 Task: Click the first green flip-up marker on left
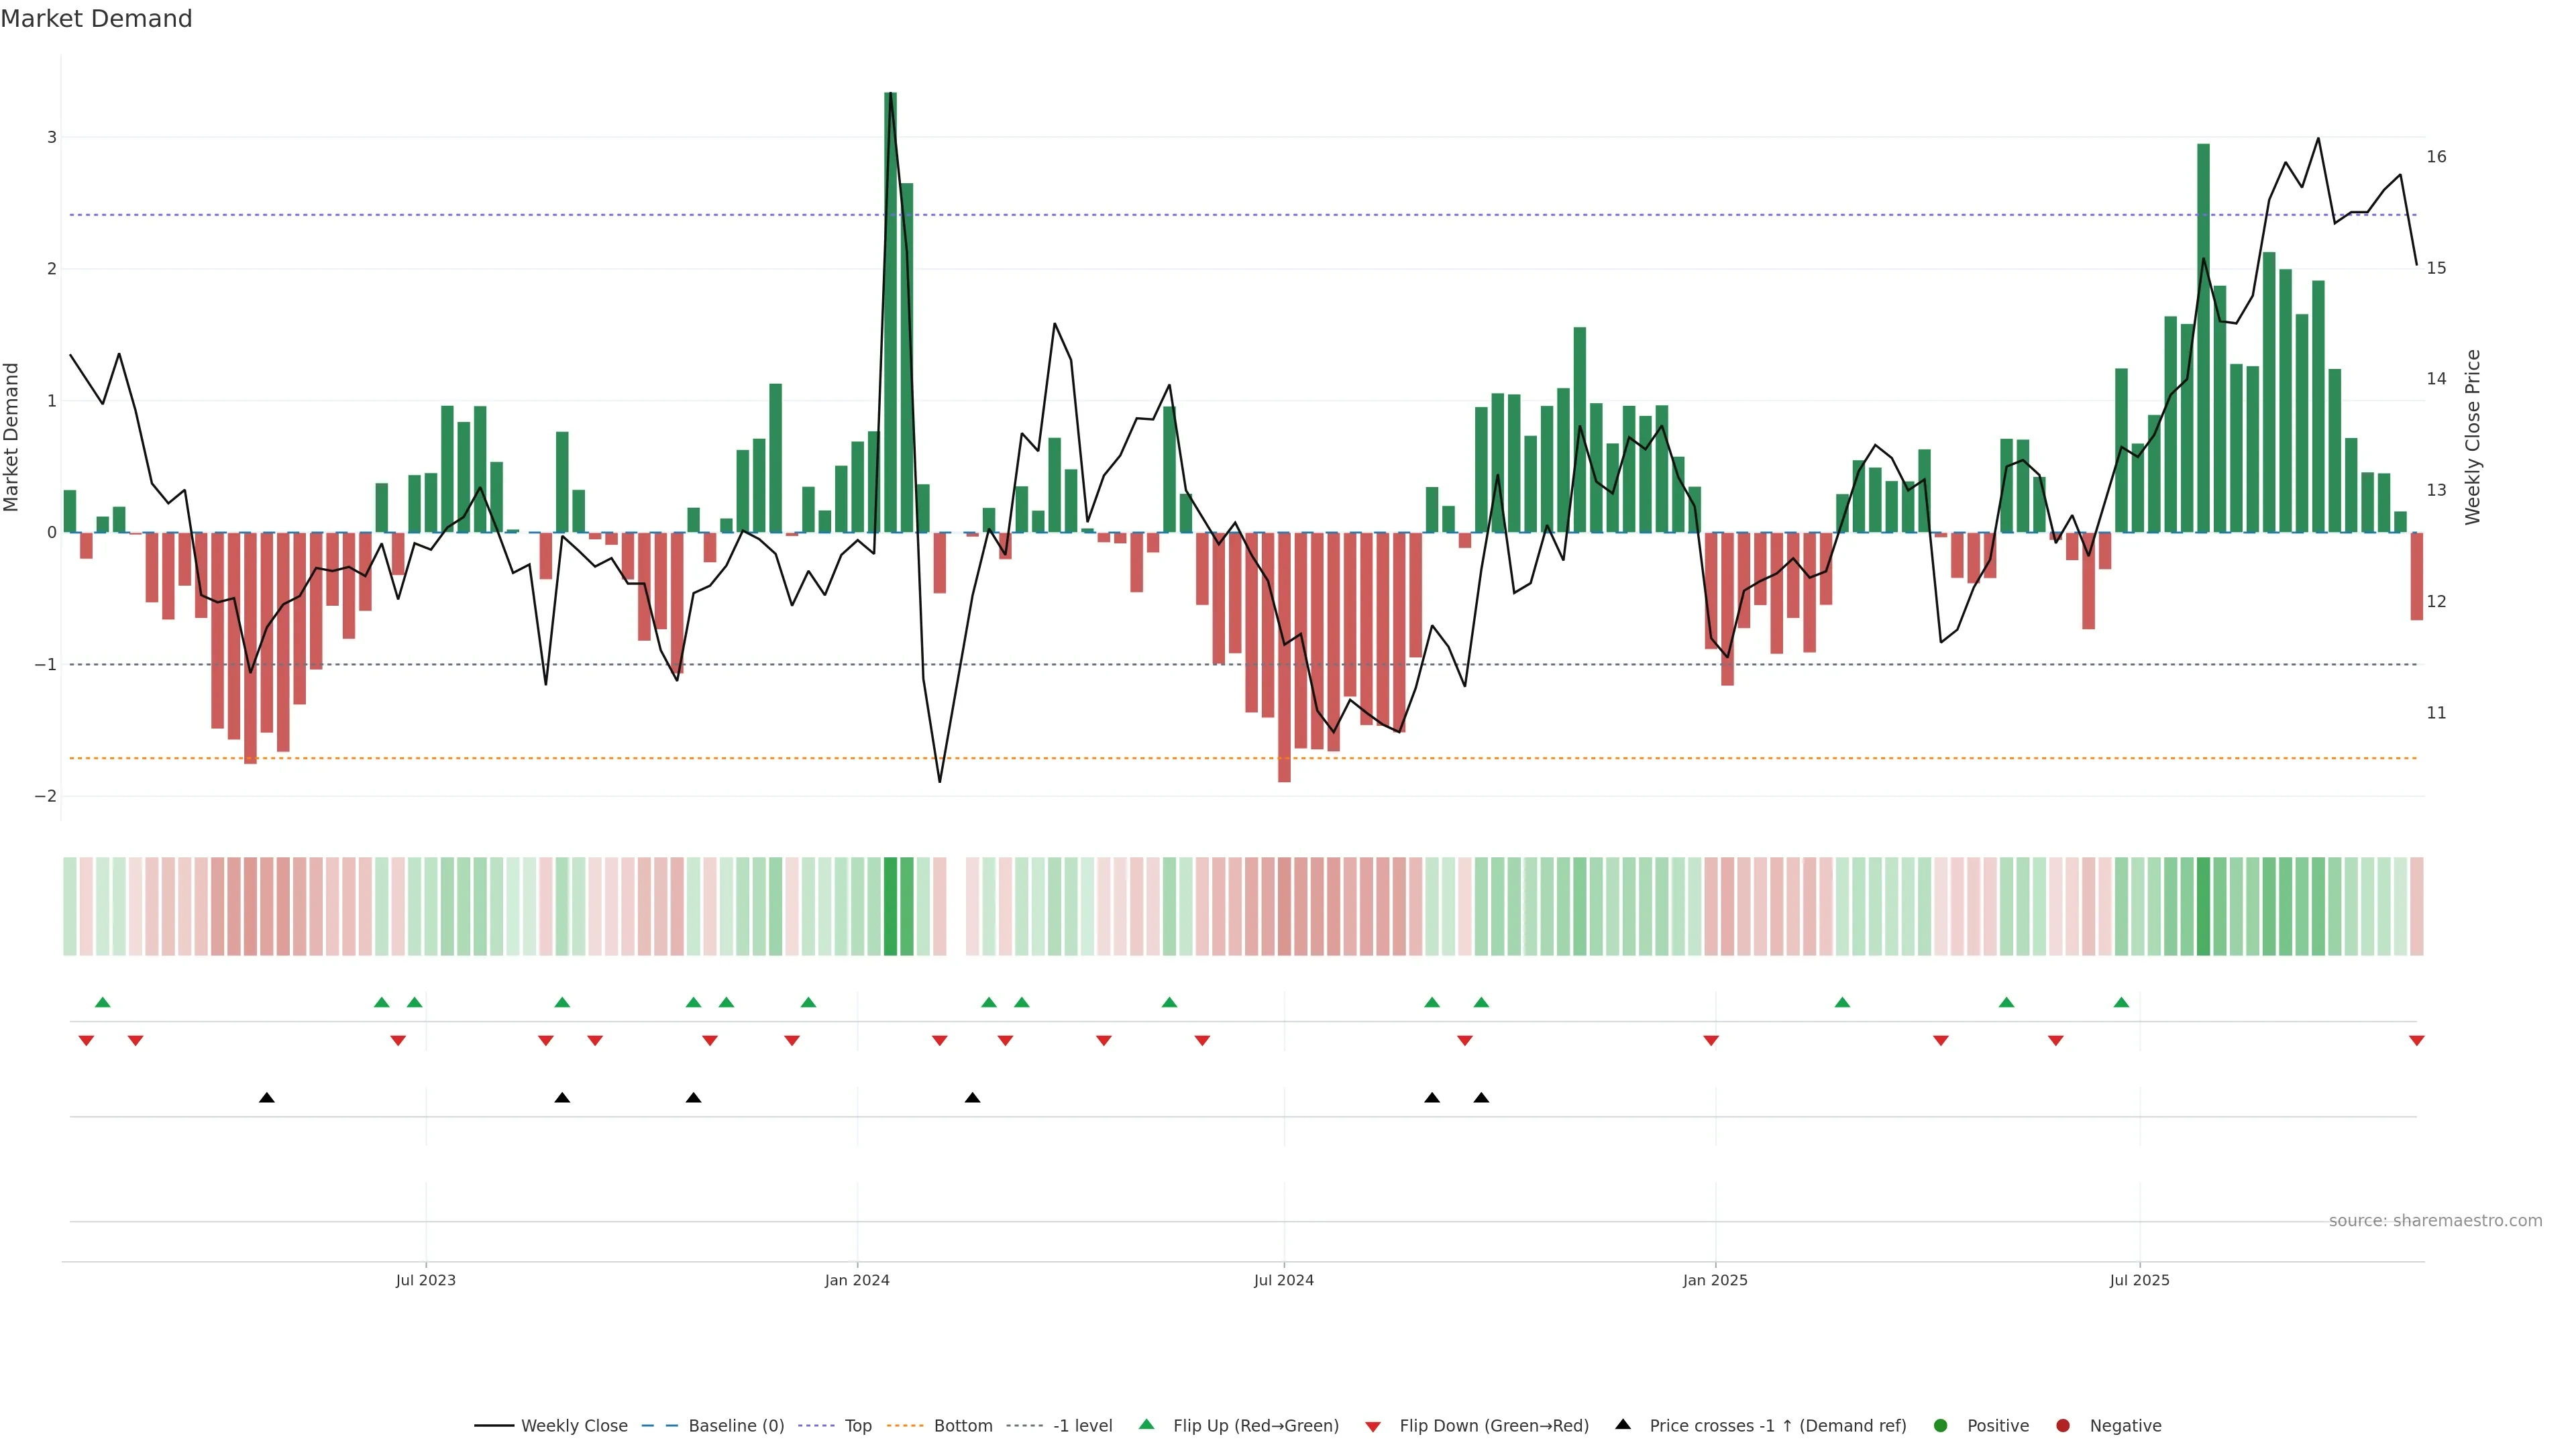tap(102, 1002)
